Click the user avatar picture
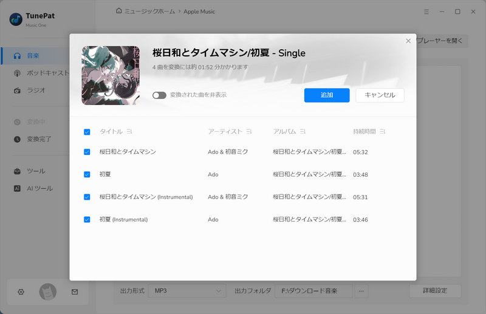Screen dimensions: 486x314 pos(48,292)
